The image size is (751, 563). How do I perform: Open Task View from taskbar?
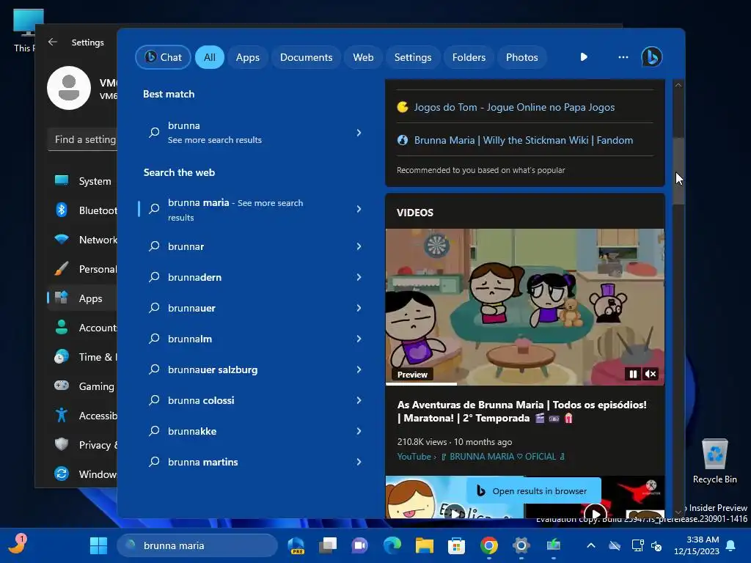(x=328, y=545)
